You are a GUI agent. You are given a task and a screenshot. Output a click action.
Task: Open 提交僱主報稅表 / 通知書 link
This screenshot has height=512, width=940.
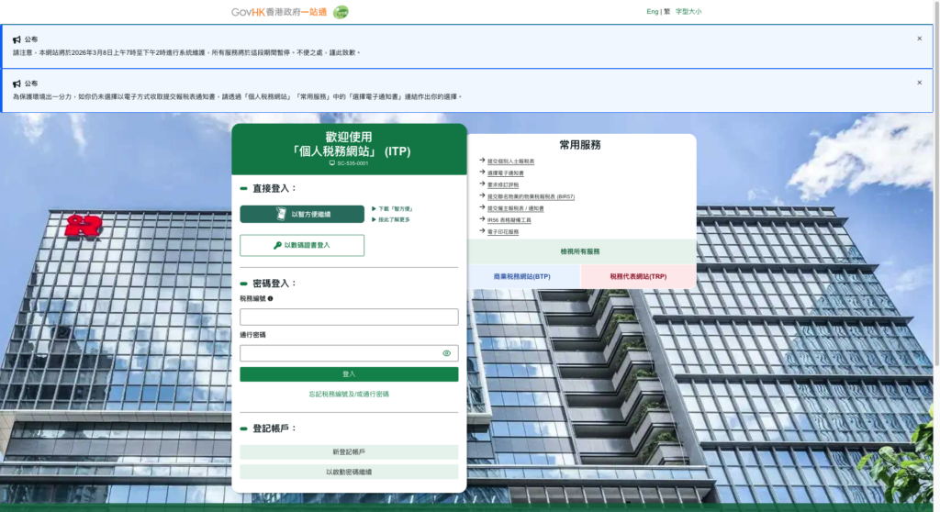pyautogui.click(x=516, y=208)
